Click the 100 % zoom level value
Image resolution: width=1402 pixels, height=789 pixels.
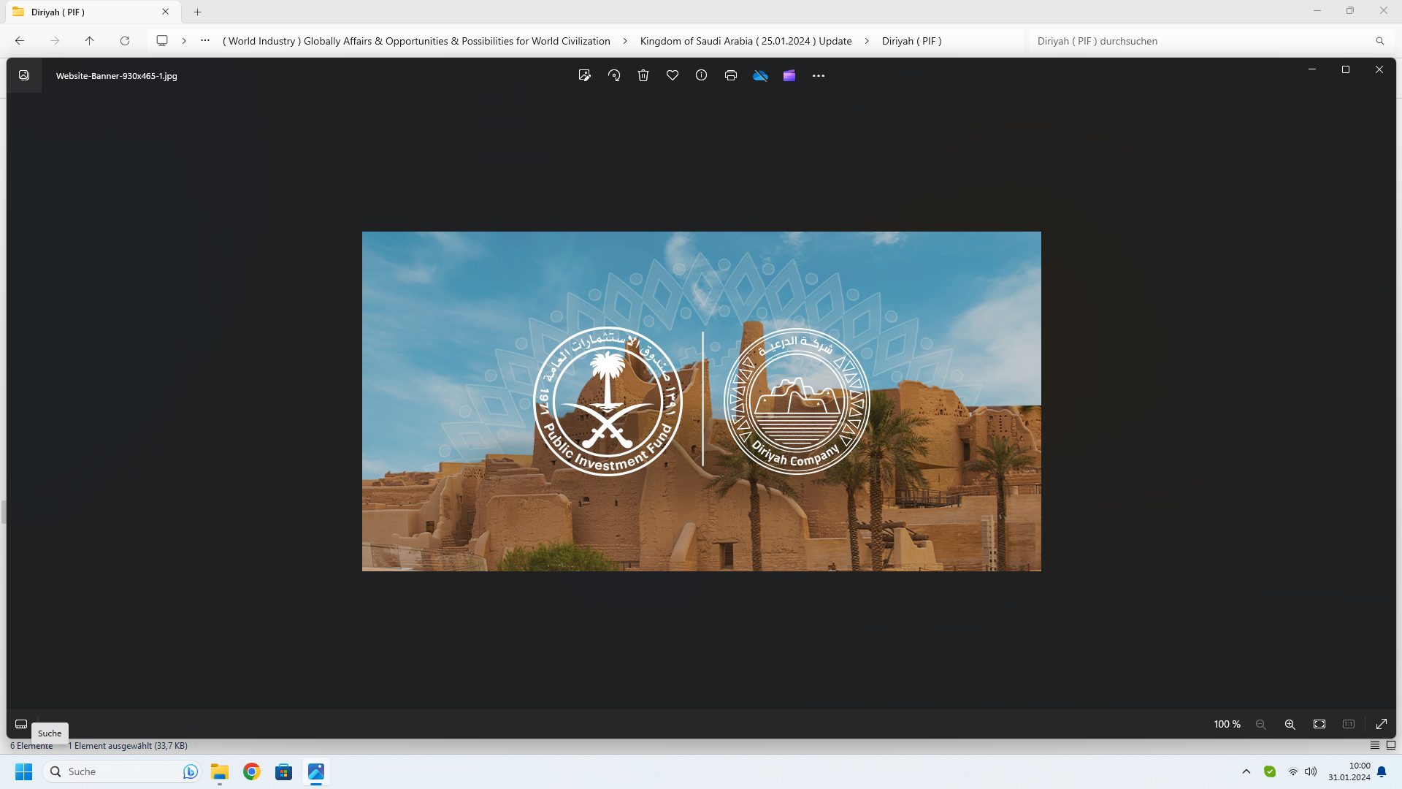[x=1227, y=724]
